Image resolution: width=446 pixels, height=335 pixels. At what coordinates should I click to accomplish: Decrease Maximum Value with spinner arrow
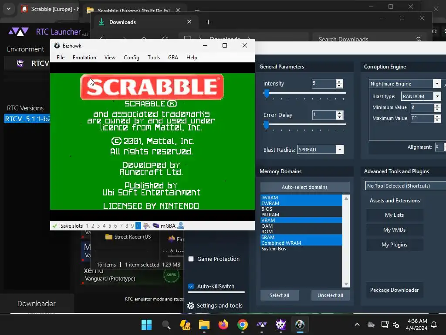[x=437, y=120]
